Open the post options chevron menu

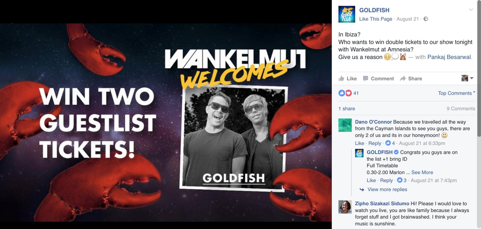(x=471, y=10)
